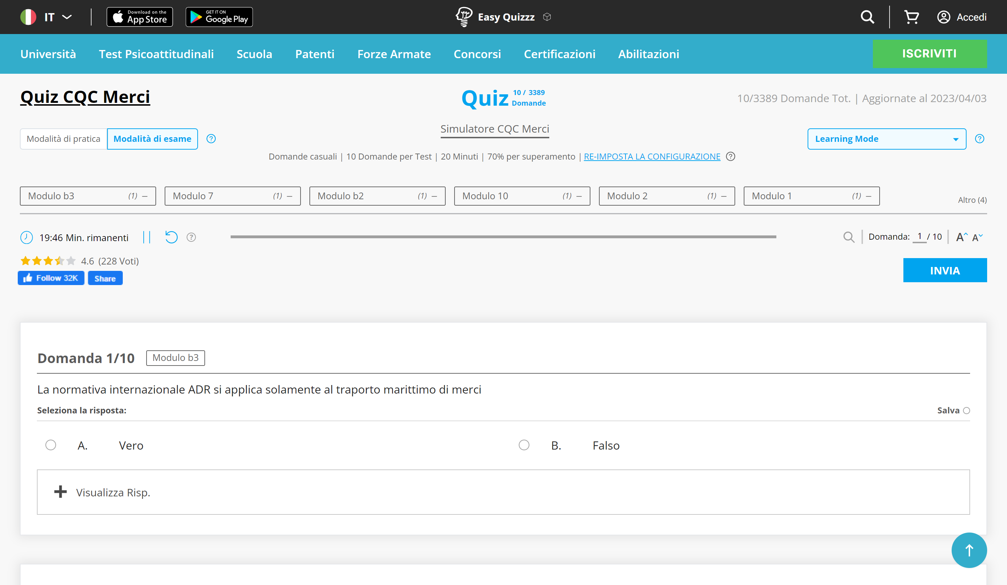Image resolution: width=1007 pixels, height=585 pixels.
Task: Click the Easy Quizzz lightbulb logo
Action: pos(464,17)
